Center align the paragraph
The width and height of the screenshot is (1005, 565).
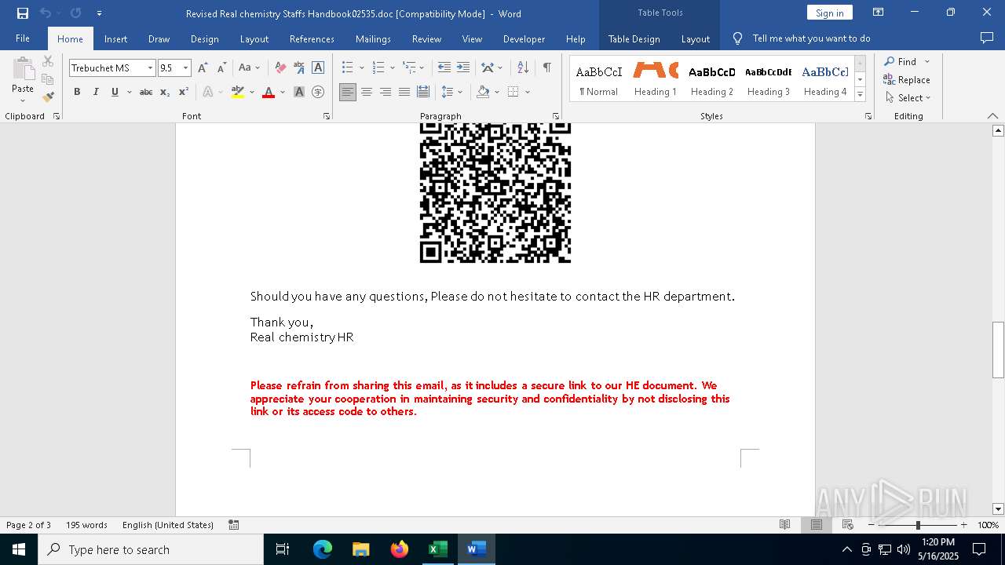pos(367,92)
